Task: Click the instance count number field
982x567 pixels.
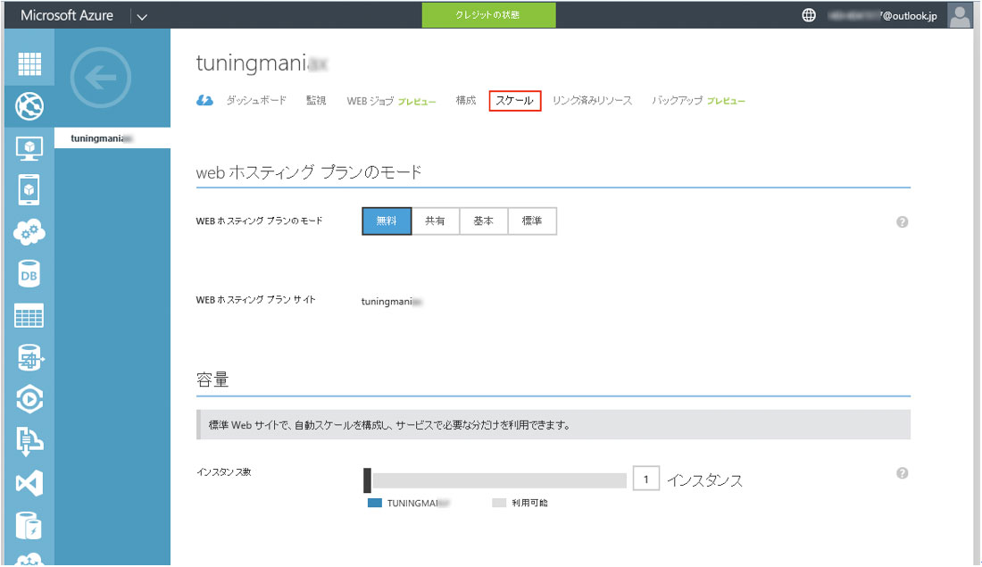Action: coord(645,479)
